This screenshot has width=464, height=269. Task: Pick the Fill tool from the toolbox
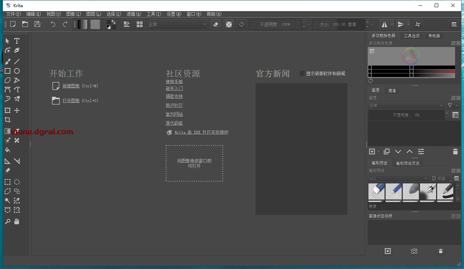pyautogui.click(x=7, y=150)
